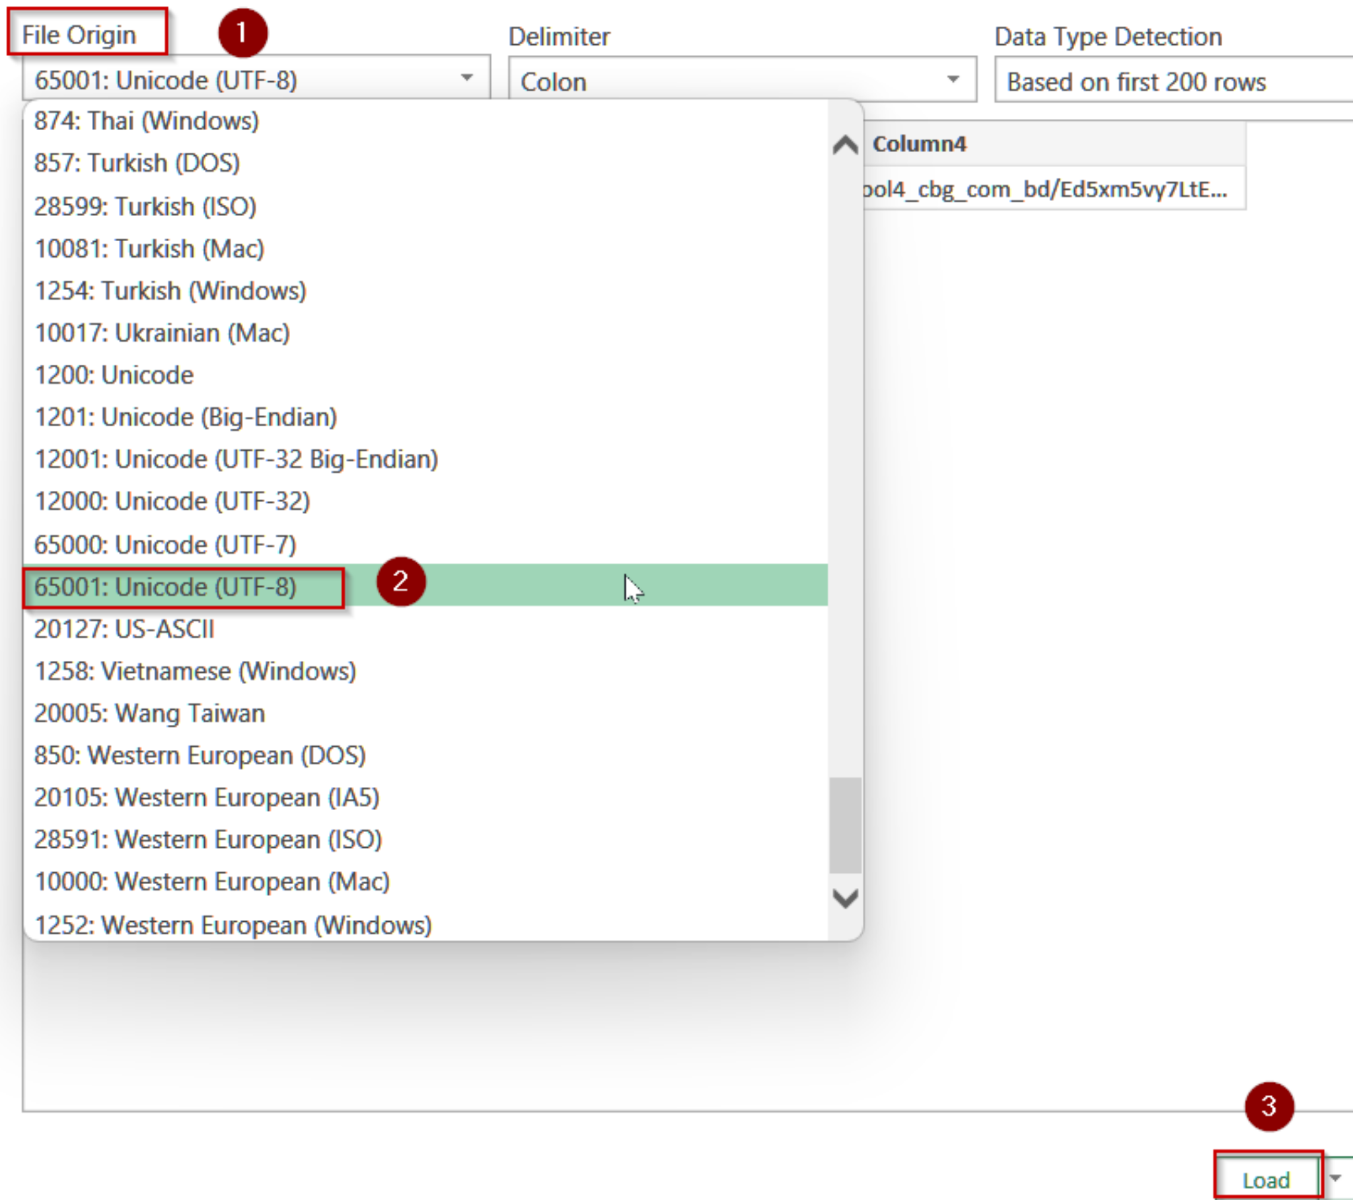Viewport: 1353px width, 1200px height.
Task: Click the File Origin dropdown arrow icon
Action: [466, 78]
